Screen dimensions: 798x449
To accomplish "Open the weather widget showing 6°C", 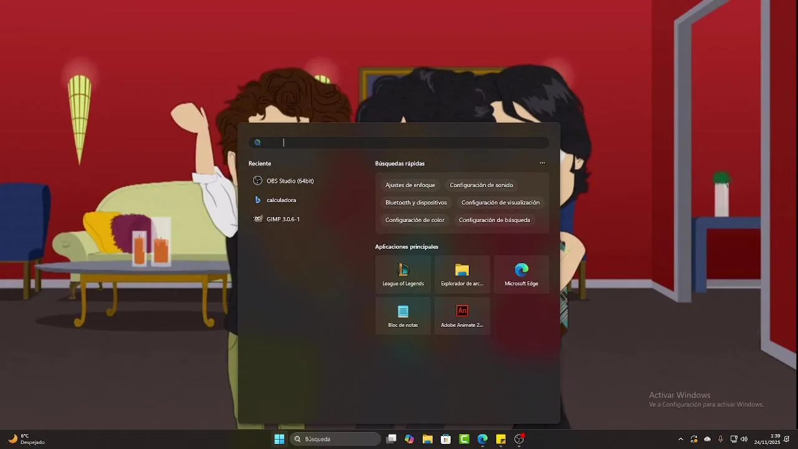I will 26,439.
